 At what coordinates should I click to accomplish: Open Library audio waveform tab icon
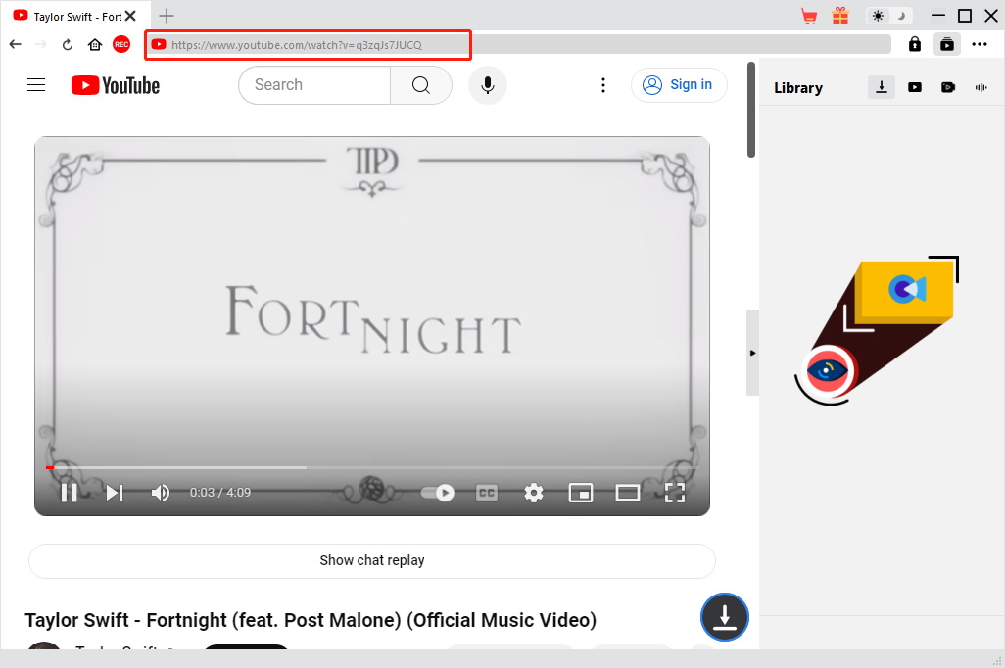pos(981,87)
